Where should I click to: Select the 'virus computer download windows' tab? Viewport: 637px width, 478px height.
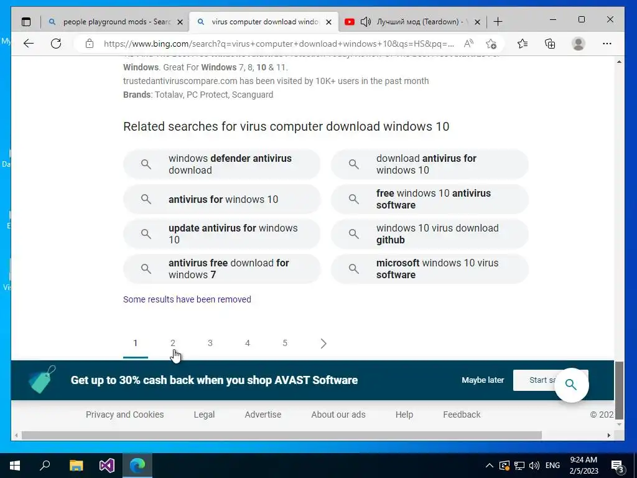click(264, 22)
